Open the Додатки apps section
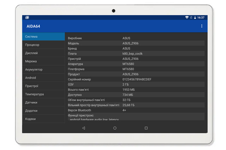This screenshot has width=226, height=150. pos(43,111)
